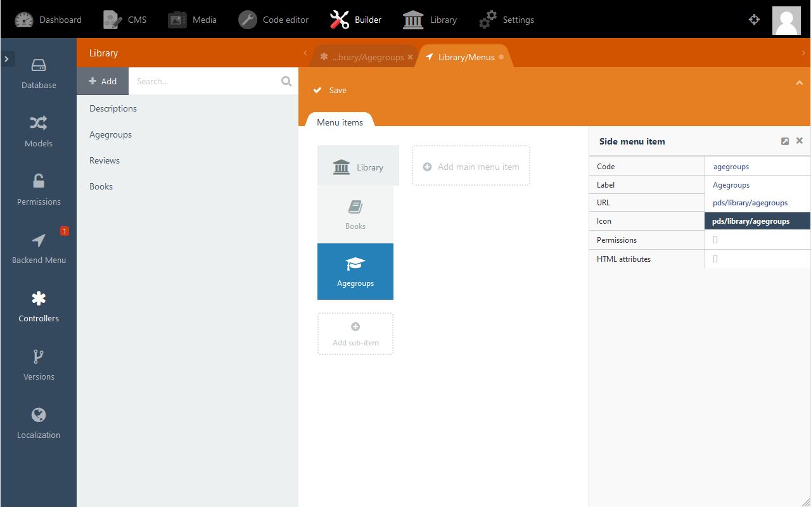Image resolution: width=811 pixels, height=507 pixels.
Task: Click Add main menu item placeholder
Action: click(x=471, y=167)
